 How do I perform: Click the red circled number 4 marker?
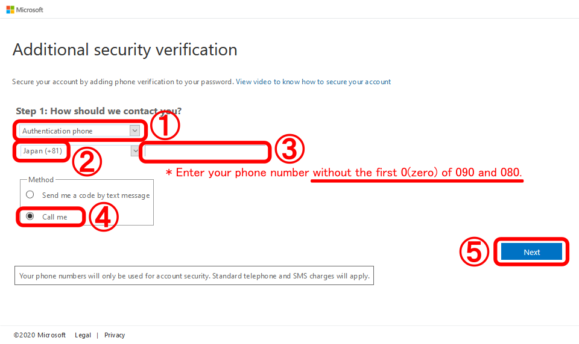103,217
